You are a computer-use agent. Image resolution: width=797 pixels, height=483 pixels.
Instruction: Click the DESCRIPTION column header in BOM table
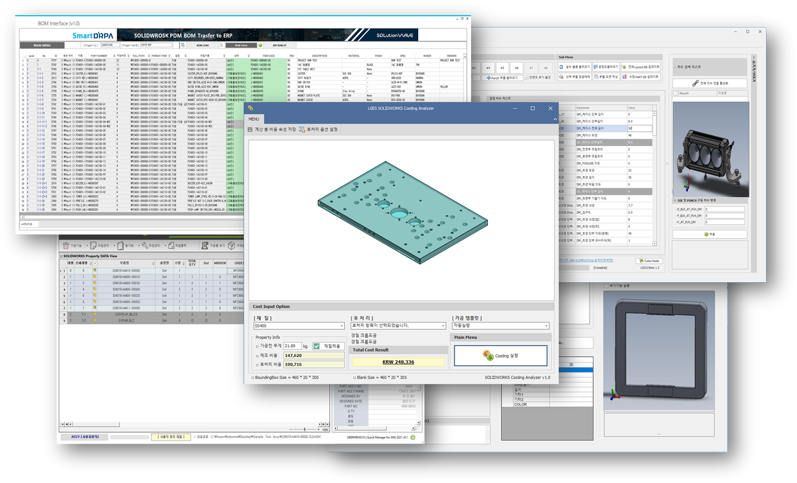(319, 56)
